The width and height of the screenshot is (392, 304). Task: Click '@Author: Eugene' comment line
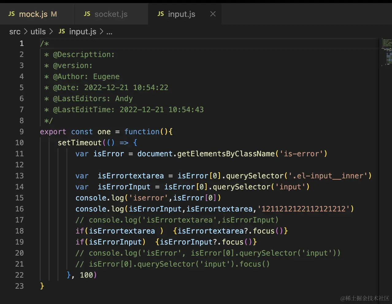[x=86, y=77]
